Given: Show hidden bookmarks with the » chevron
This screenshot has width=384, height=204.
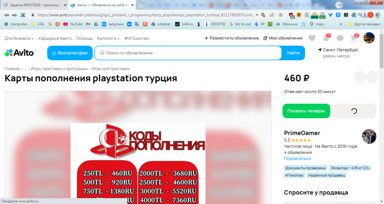Looking at the screenshot, I should (x=340, y=24).
